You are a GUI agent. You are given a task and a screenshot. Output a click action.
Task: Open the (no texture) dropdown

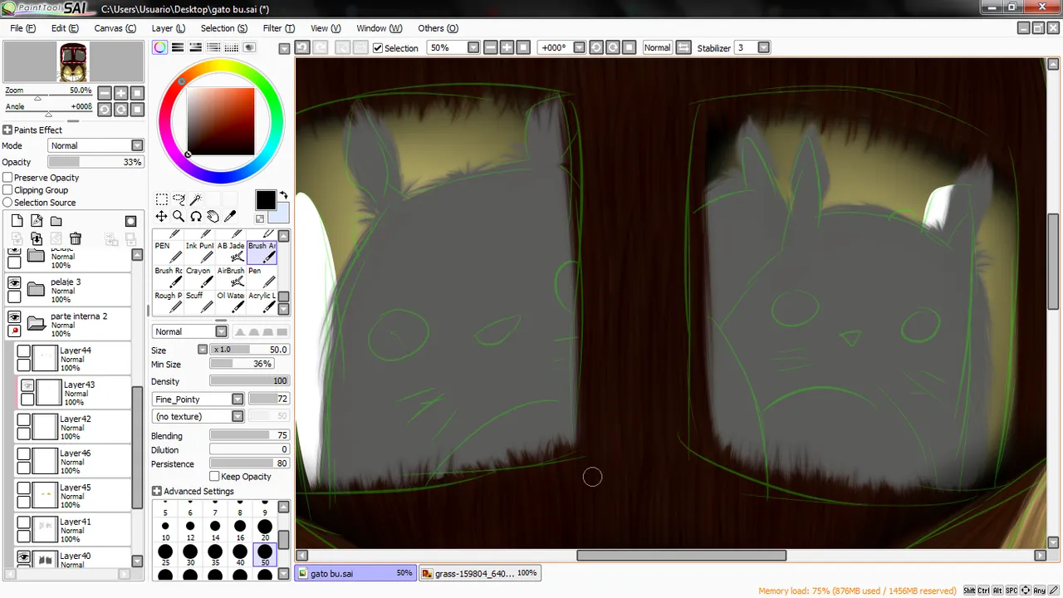(x=238, y=416)
